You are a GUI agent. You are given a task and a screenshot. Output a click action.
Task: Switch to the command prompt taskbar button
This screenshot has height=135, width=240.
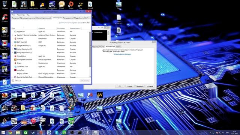click(79, 132)
